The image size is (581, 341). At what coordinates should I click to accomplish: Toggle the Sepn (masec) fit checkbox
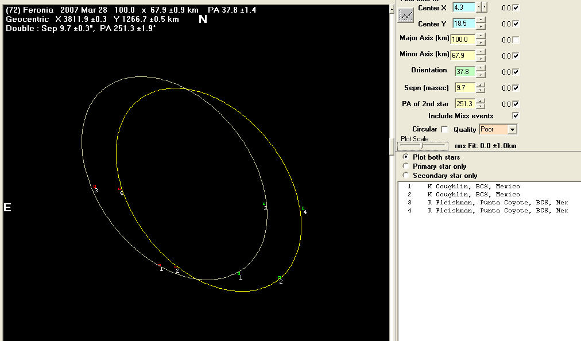[516, 88]
